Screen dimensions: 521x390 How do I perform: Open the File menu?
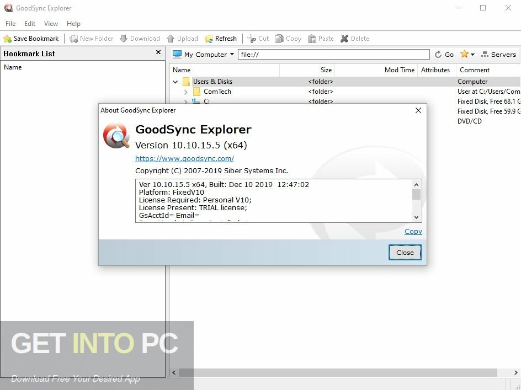(10, 24)
